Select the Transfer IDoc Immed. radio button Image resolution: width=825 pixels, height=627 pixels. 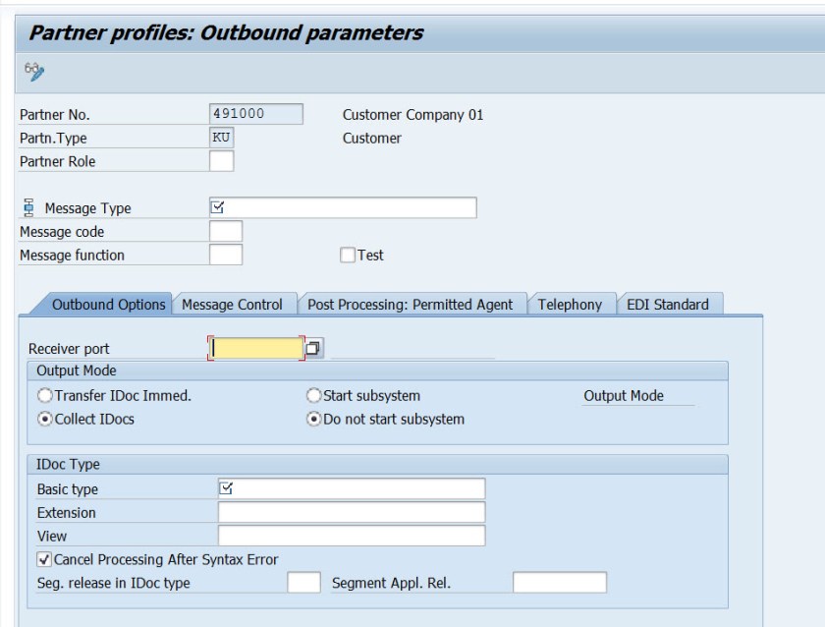tap(44, 396)
